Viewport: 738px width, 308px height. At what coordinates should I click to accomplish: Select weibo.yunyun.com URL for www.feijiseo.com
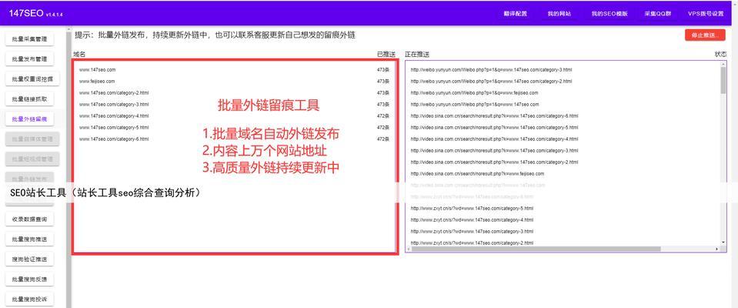[474, 92]
